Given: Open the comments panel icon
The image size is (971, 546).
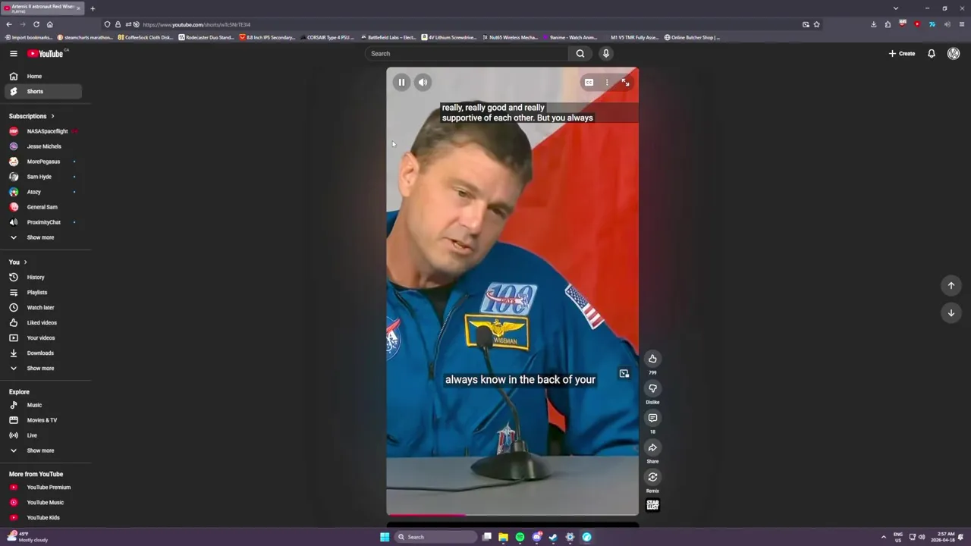Looking at the screenshot, I should coord(652,418).
